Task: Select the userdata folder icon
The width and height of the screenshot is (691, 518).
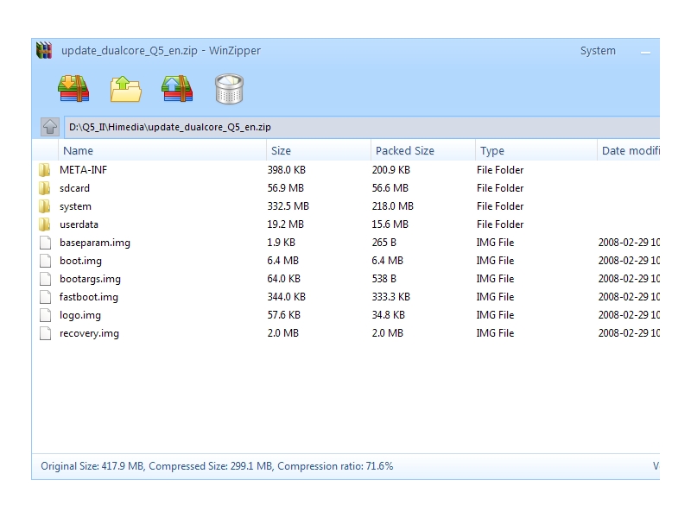Action: tap(44, 224)
